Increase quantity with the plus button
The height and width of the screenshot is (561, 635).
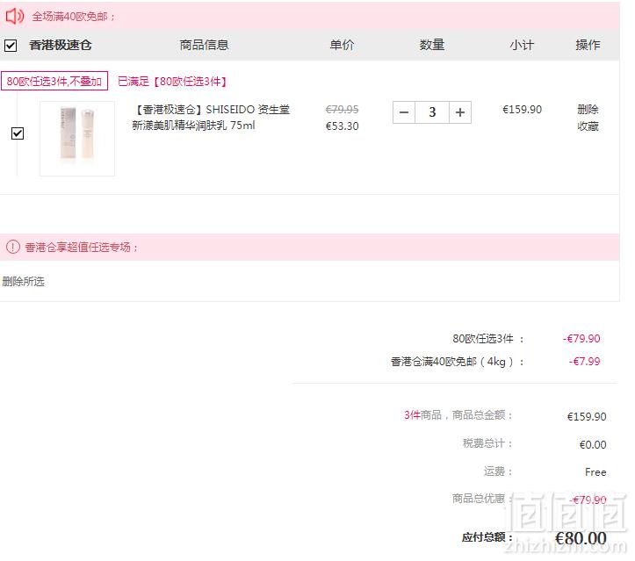coord(460,112)
